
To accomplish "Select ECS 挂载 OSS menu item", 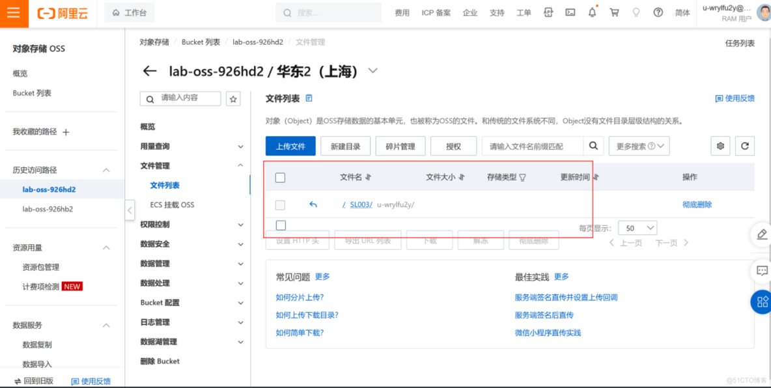I will (172, 205).
